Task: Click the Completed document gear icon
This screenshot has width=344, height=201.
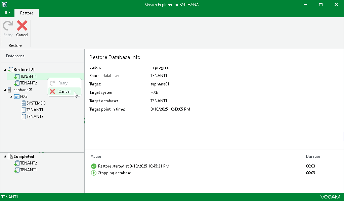Action: pyautogui.click(x=10, y=156)
